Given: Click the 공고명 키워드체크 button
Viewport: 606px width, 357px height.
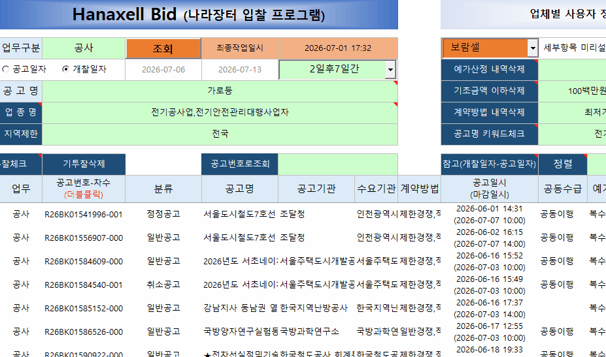Looking at the screenshot, I should (489, 134).
